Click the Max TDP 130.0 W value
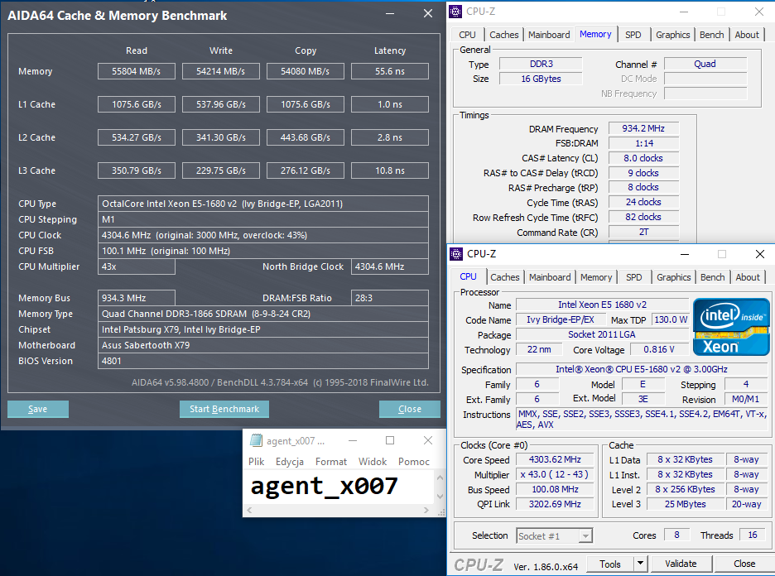This screenshot has height=576, width=775. point(671,319)
